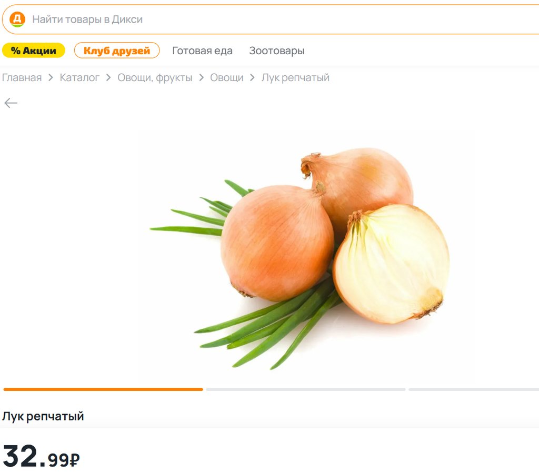Switch to the second gallery slide indicator
Screen dimensions: 539x473
point(306,389)
